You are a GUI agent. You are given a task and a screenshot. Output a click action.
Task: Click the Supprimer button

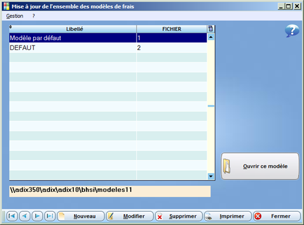point(179,216)
